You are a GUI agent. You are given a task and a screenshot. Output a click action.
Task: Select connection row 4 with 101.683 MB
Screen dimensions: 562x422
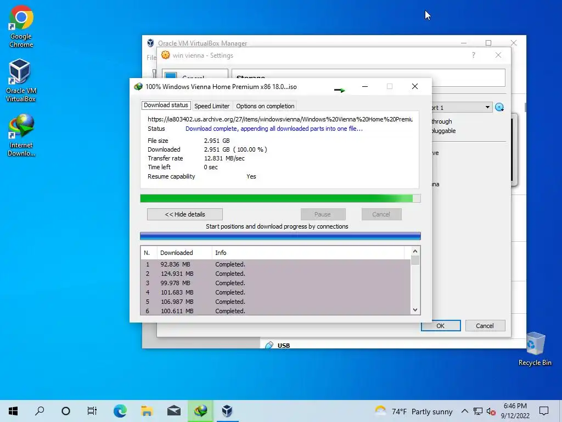(276, 292)
